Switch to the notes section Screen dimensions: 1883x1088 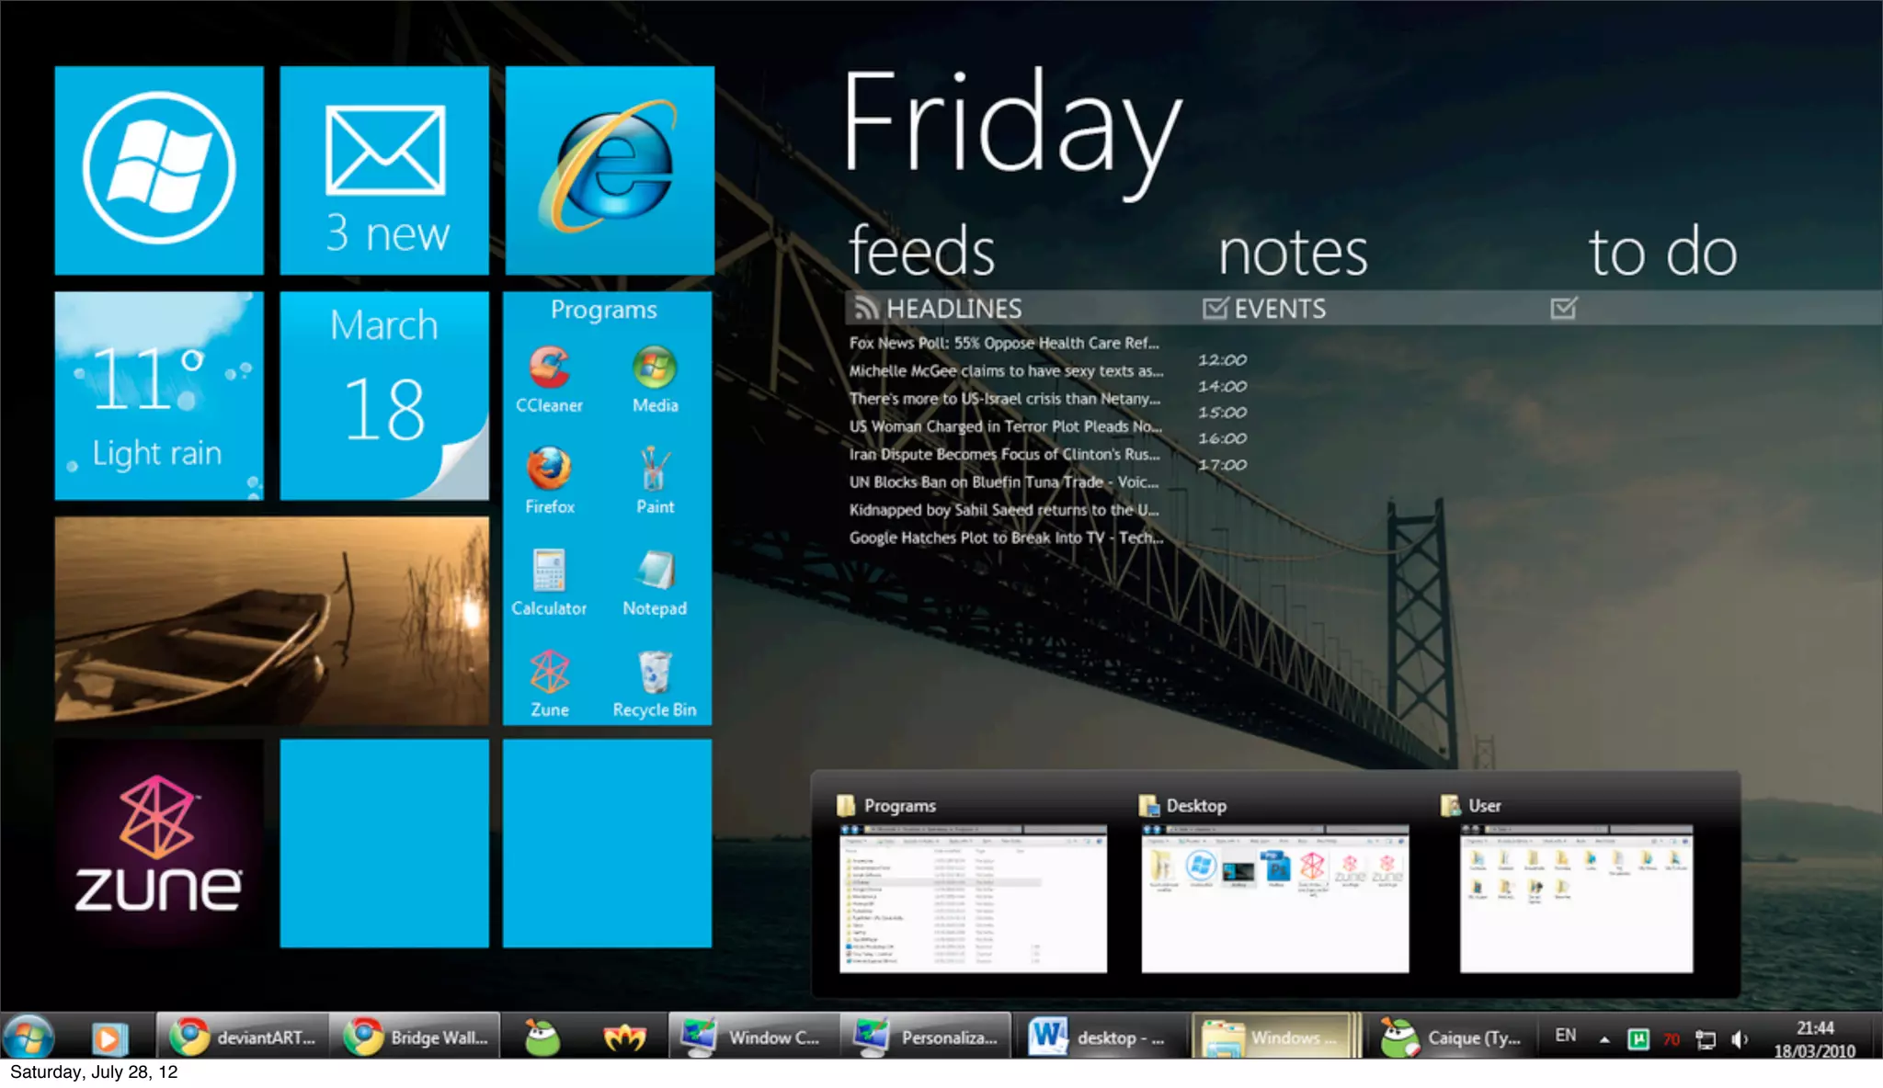click(x=1293, y=252)
